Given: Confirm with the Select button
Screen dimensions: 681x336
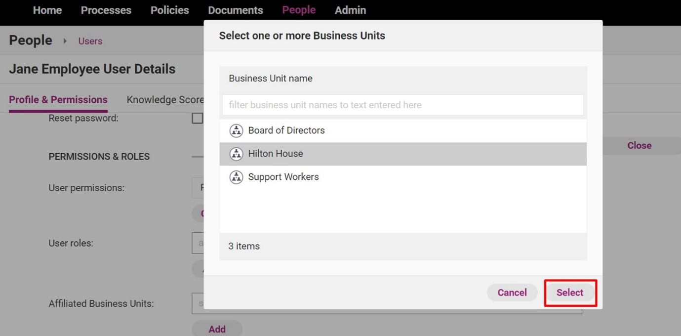Looking at the screenshot, I should [x=570, y=293].
